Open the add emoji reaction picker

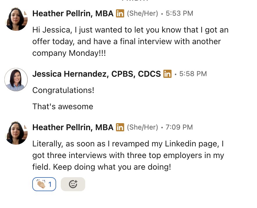click(x=73, y=184)
